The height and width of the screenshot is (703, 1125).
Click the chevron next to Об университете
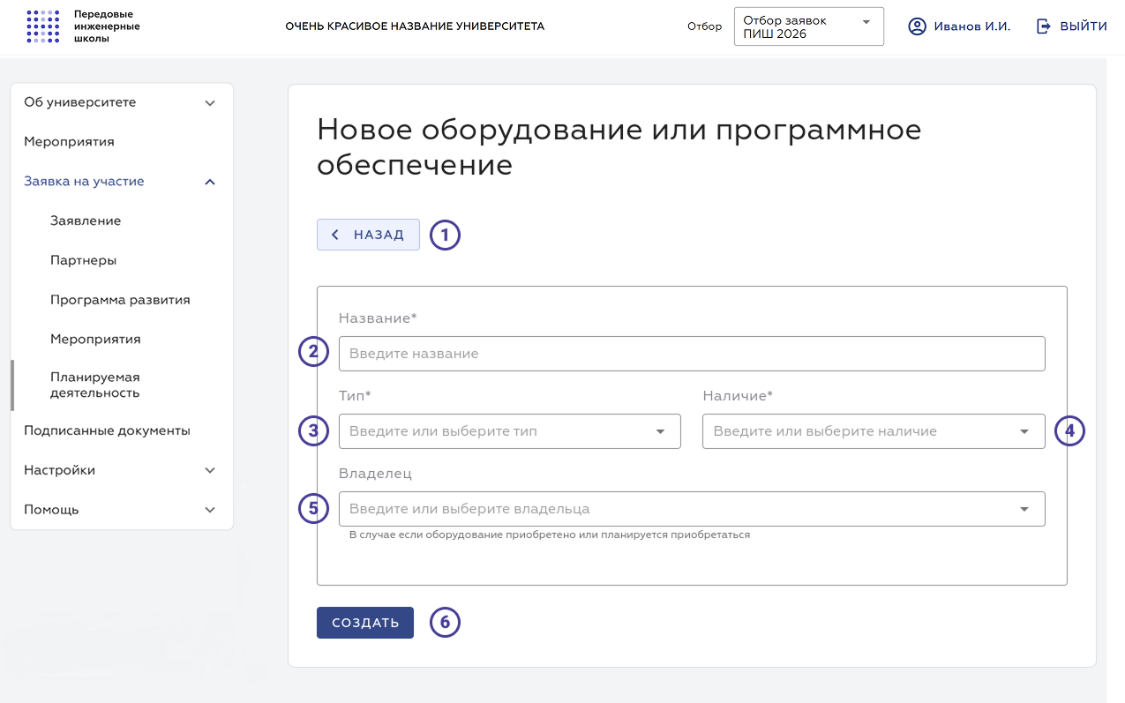(210, 103)
